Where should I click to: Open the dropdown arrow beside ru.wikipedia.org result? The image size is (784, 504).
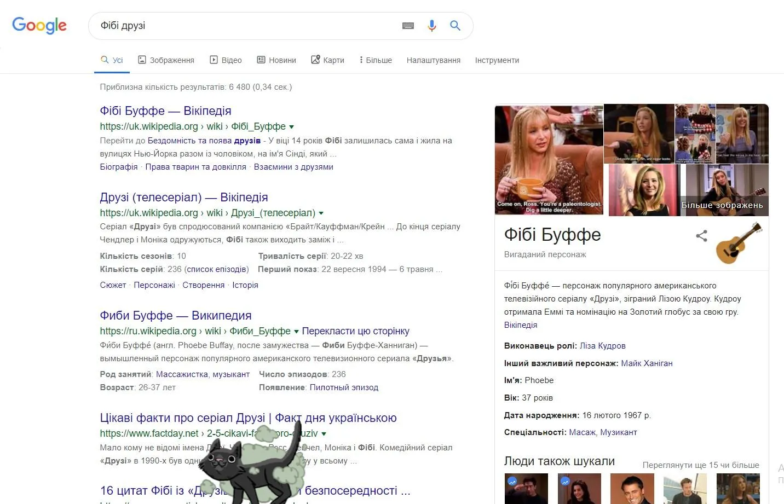pos(296,331)
